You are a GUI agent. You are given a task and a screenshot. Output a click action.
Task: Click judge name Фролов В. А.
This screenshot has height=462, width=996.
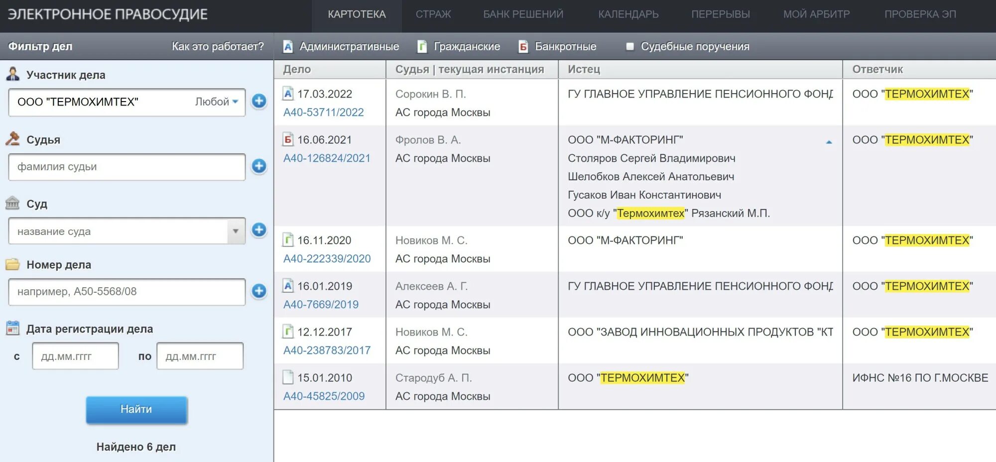coord(428,140)
